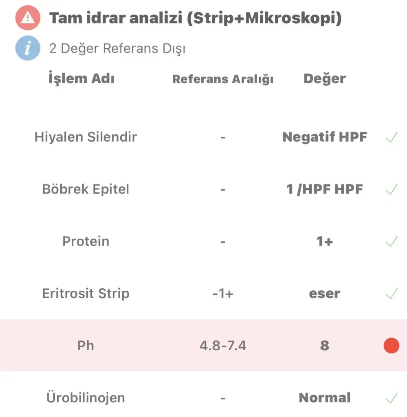Tap the green checkmark on Protein row
407x417 pixels.
coord(391,241)
